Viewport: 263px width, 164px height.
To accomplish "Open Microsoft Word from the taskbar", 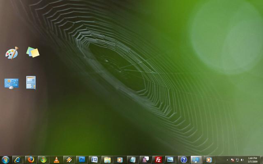I will [95, 159].
